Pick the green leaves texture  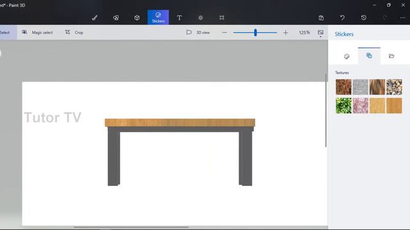343,105
